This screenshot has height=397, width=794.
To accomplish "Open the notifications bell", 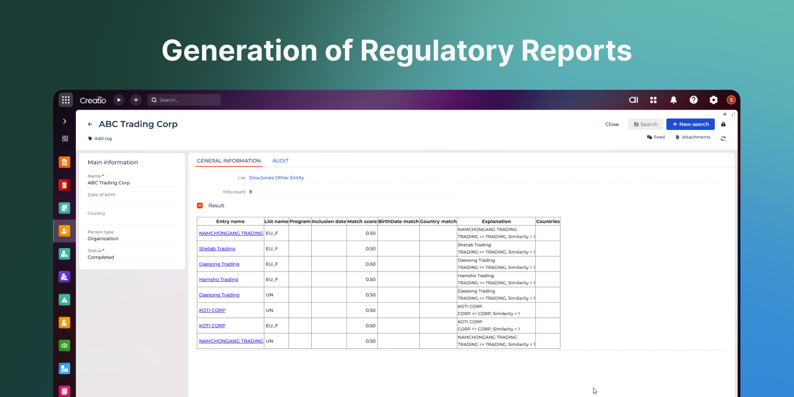I will [x=673, y=100].
